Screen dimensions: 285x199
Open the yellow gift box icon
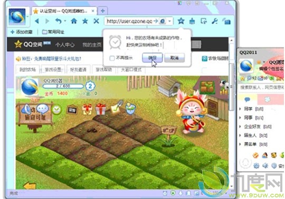pyautogui.click(x=87, y=110)
